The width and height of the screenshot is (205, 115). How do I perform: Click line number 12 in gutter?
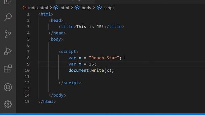pyautogui.click(x=27, y=83)
